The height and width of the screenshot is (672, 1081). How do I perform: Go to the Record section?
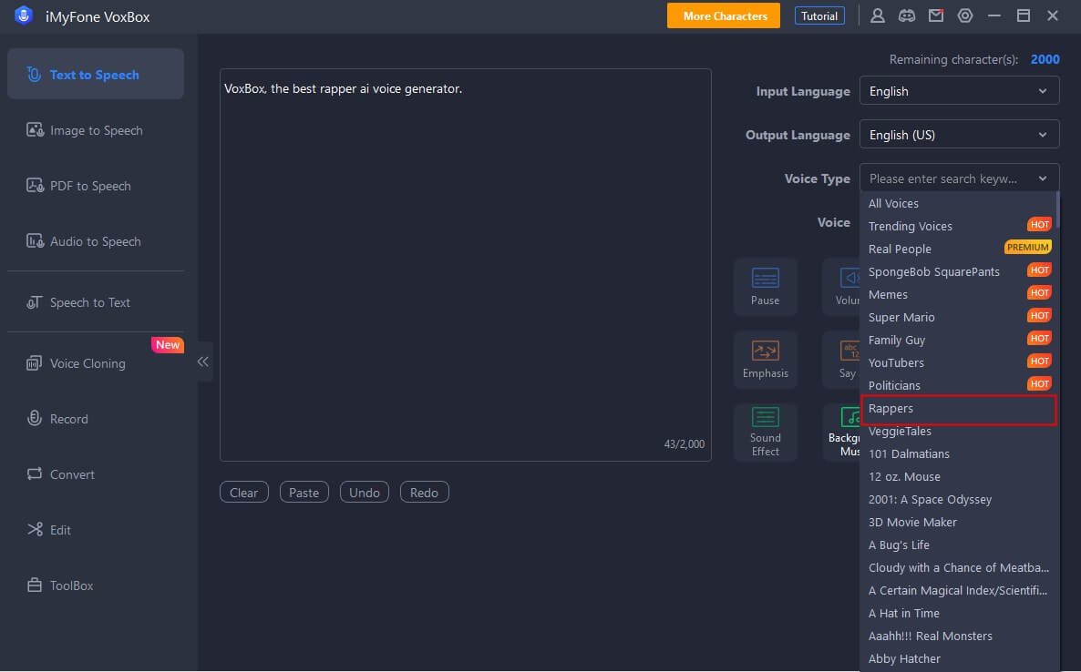click(96, 419)
